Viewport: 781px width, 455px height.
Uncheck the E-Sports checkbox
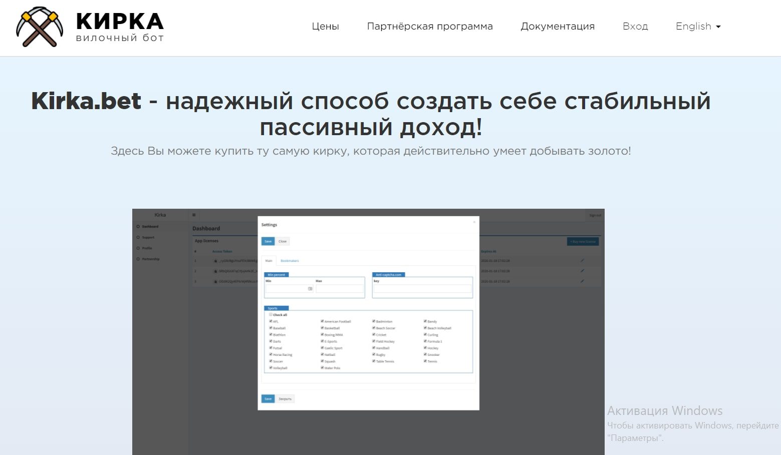pyautogui.click(x=322, y=341)
